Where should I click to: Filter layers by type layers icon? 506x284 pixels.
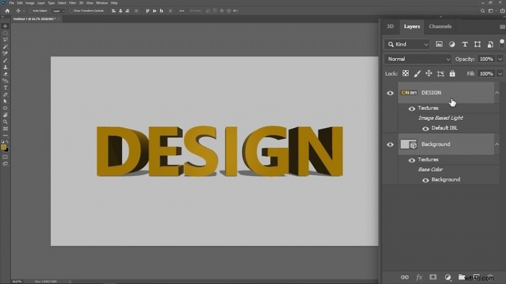[465, 44]
